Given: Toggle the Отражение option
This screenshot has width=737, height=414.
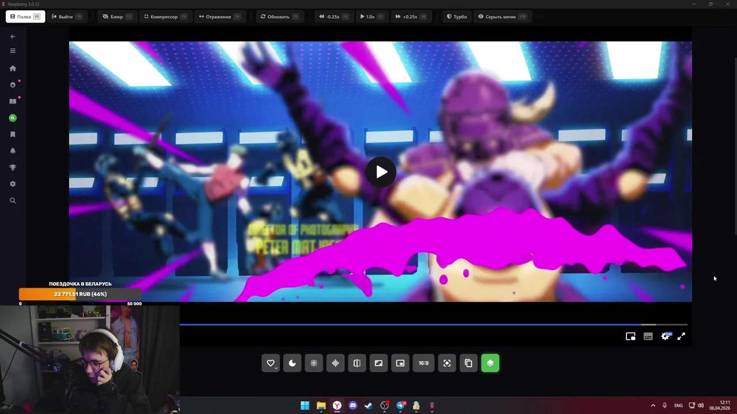Looking at the screenshot, I should [219, 17].
